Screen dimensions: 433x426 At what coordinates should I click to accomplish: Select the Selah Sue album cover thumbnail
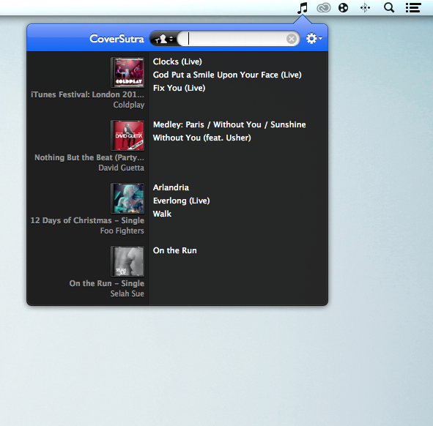[x=127, y=261]
